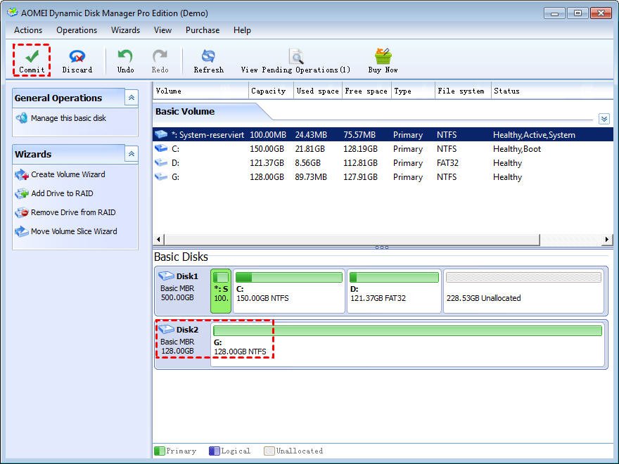Open the Wizards menu
Image resolution: width=619 pixels, height=464 pixels.
[125, 30]
